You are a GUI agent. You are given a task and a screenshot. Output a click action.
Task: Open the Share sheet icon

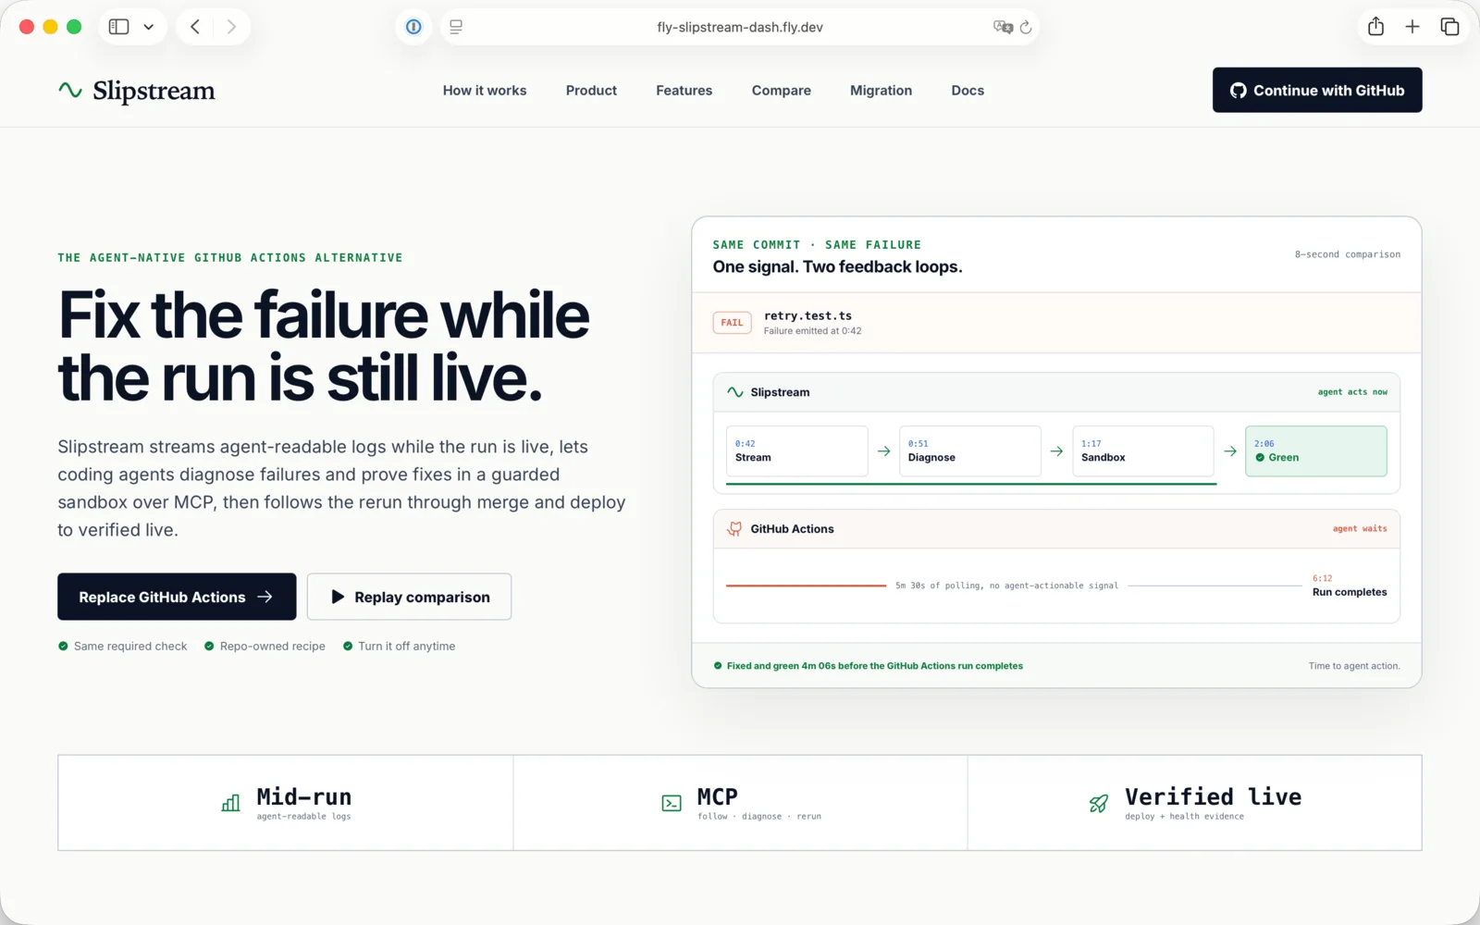[1375, 27]
